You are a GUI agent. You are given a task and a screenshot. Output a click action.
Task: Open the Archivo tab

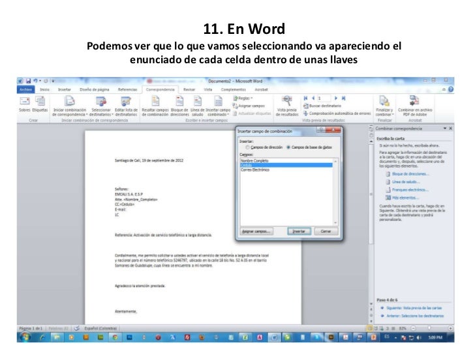tap(25, 89)
